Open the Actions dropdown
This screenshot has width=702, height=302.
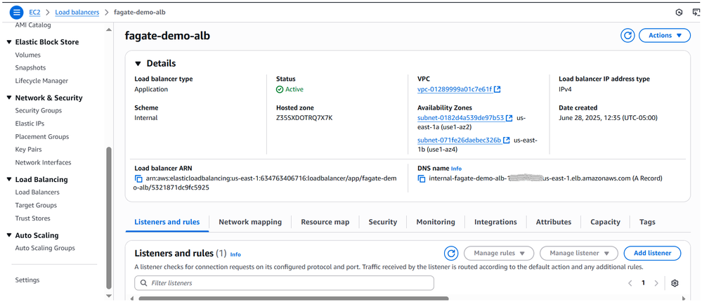(x=664, y=36)
